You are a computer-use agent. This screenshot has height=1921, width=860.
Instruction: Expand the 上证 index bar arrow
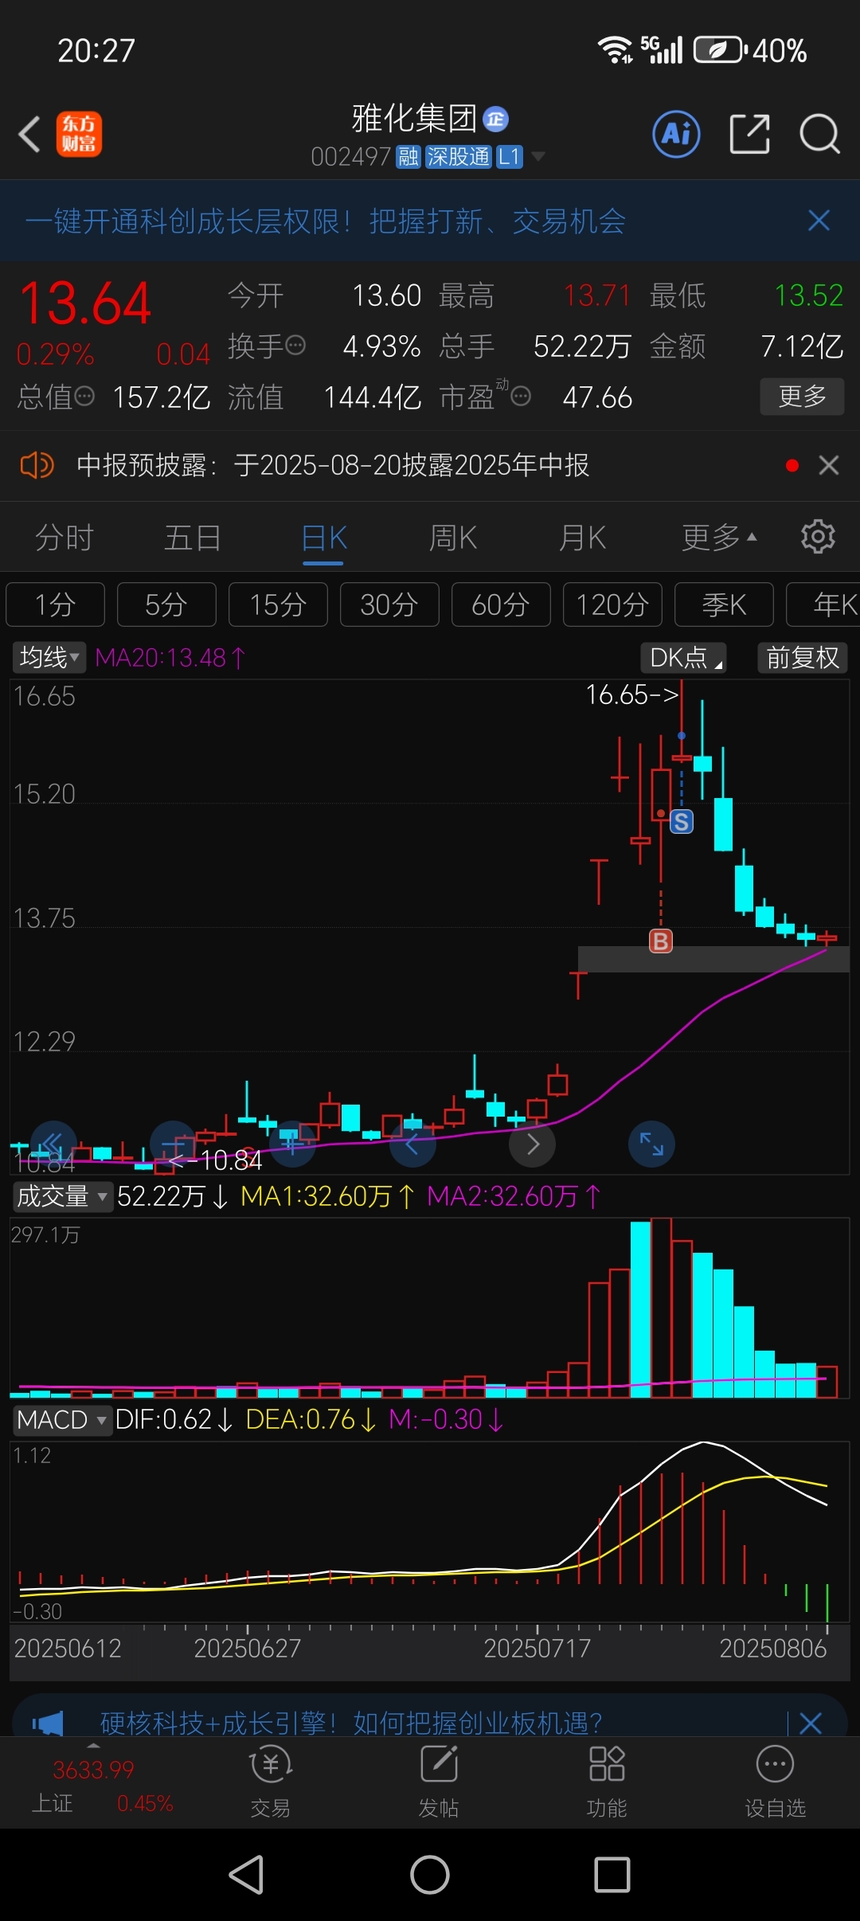93,1746
